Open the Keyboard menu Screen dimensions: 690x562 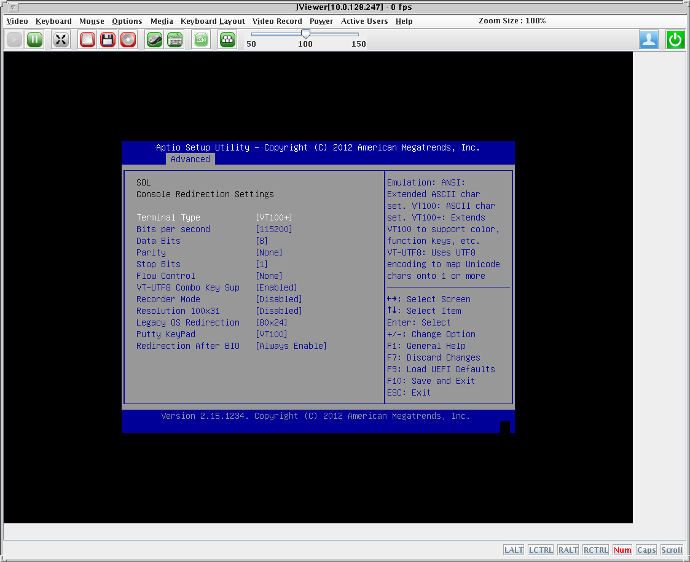pos(53,21)
